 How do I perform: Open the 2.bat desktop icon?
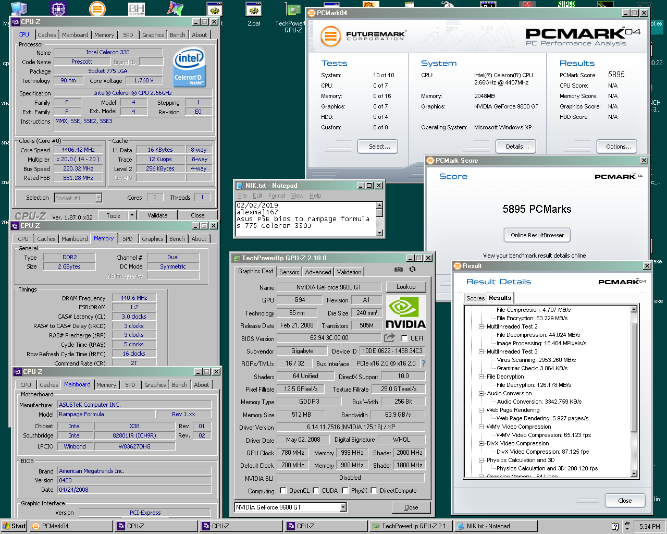pos(254,14)
